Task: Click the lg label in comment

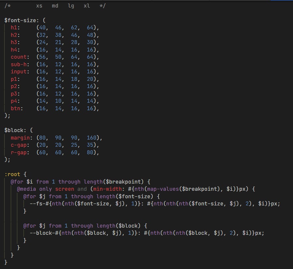Action: click(71, 6)
